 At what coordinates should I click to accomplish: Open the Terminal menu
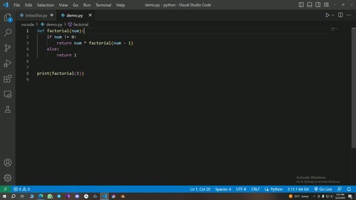103,5
